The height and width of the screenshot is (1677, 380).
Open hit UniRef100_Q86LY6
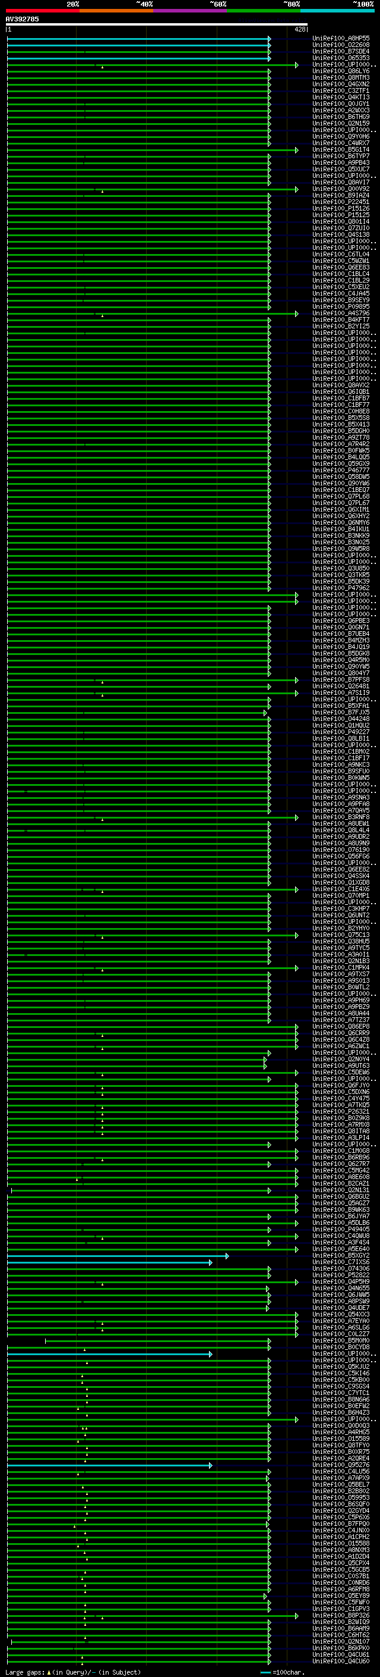coord(341,71)
